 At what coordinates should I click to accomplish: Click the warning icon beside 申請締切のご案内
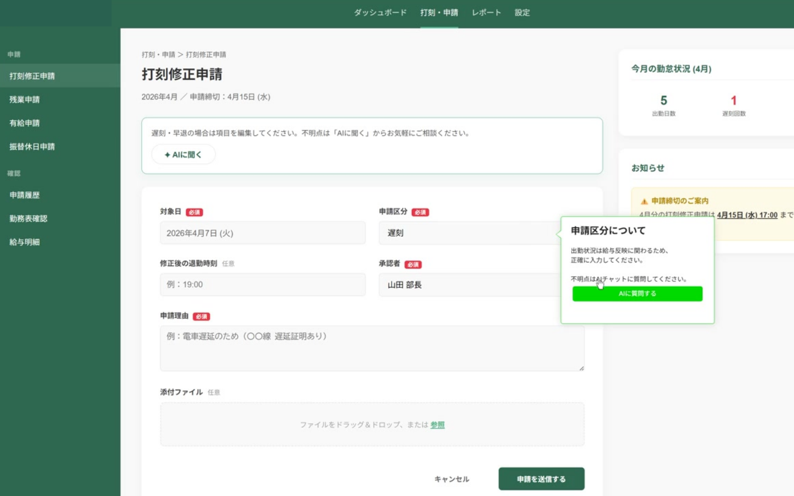[644, 201]
